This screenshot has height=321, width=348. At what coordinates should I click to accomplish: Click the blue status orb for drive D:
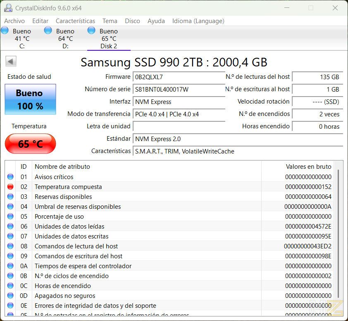tap(48, 31)
